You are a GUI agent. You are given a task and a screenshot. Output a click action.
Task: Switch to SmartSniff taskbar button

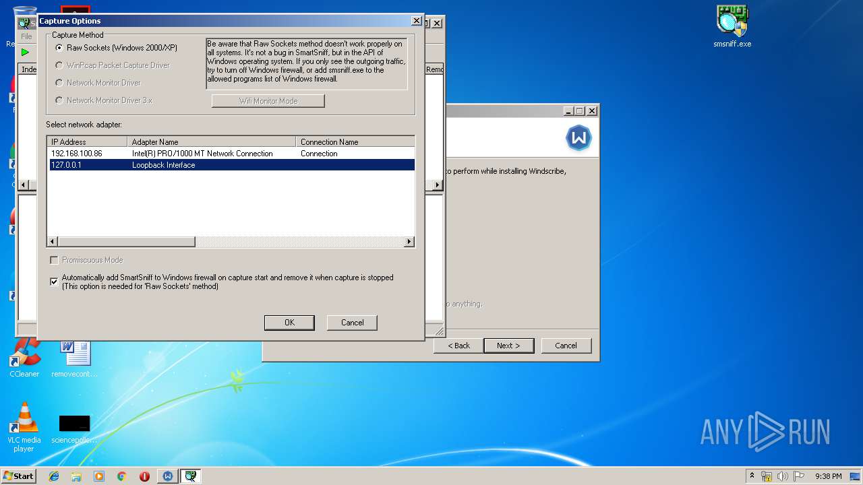pyautogui.click(x=191, y=476)
